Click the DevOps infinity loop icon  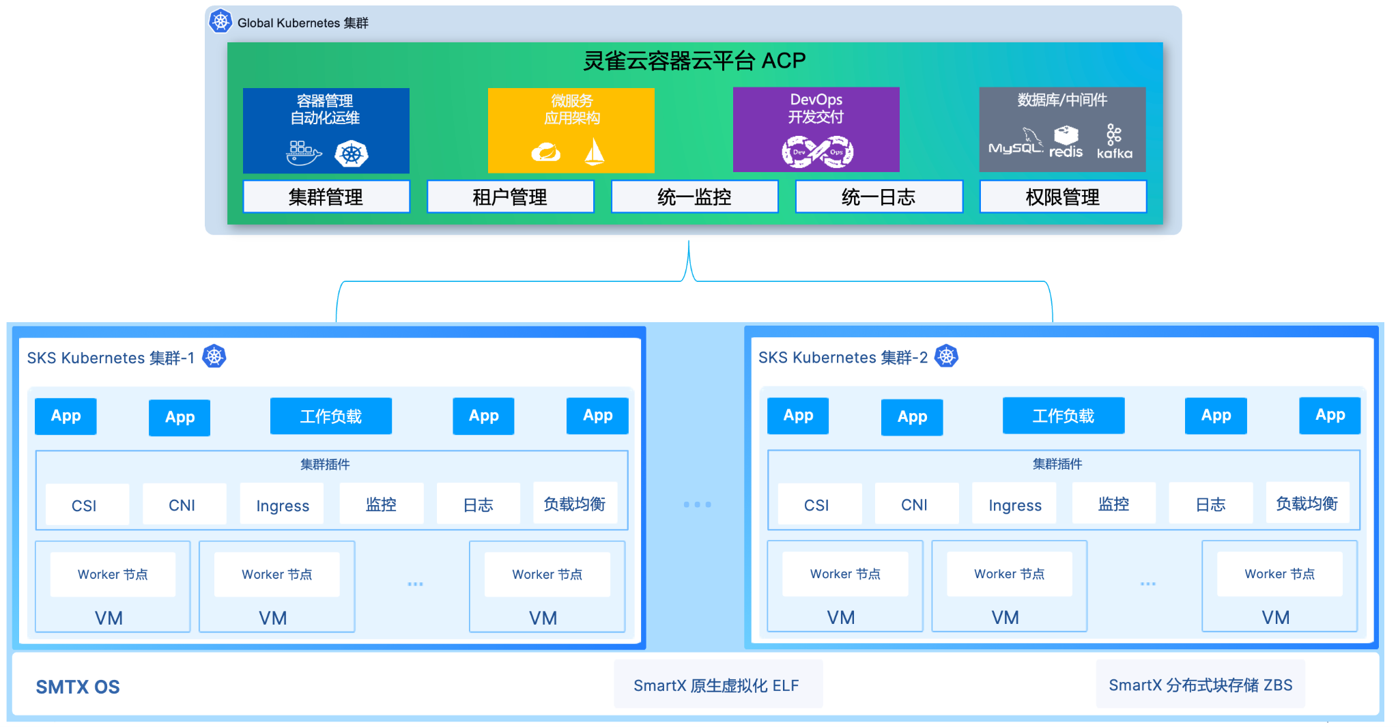(x=817, y=152)
